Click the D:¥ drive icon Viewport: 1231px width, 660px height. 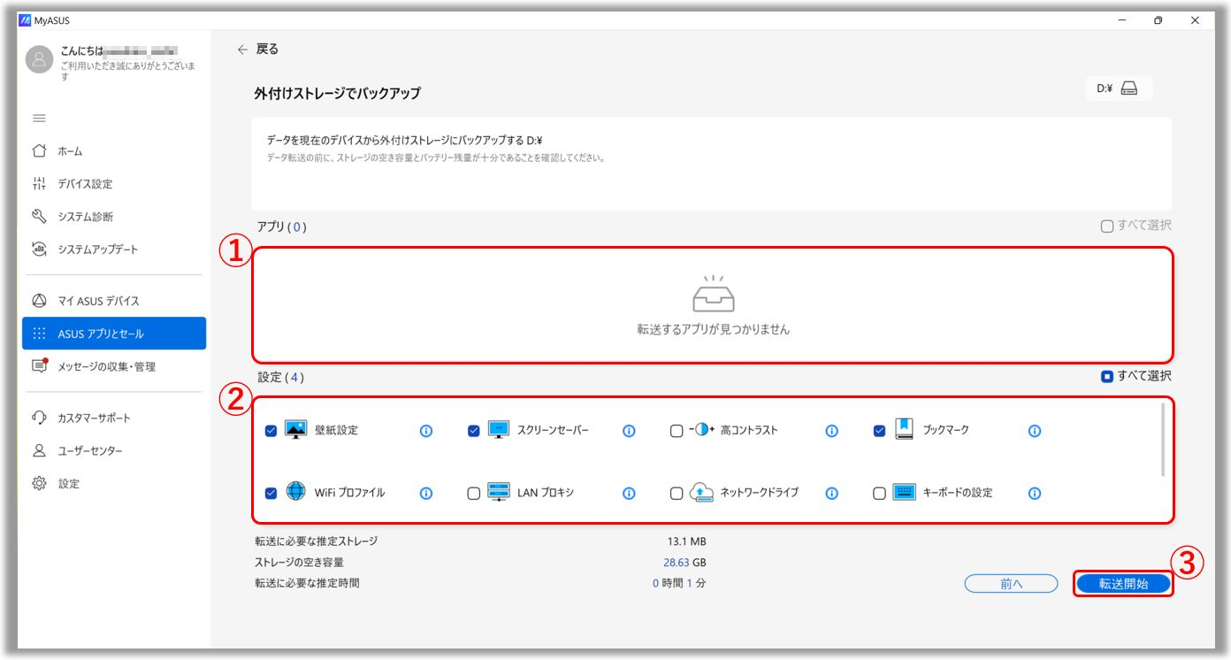[1128, 88]
